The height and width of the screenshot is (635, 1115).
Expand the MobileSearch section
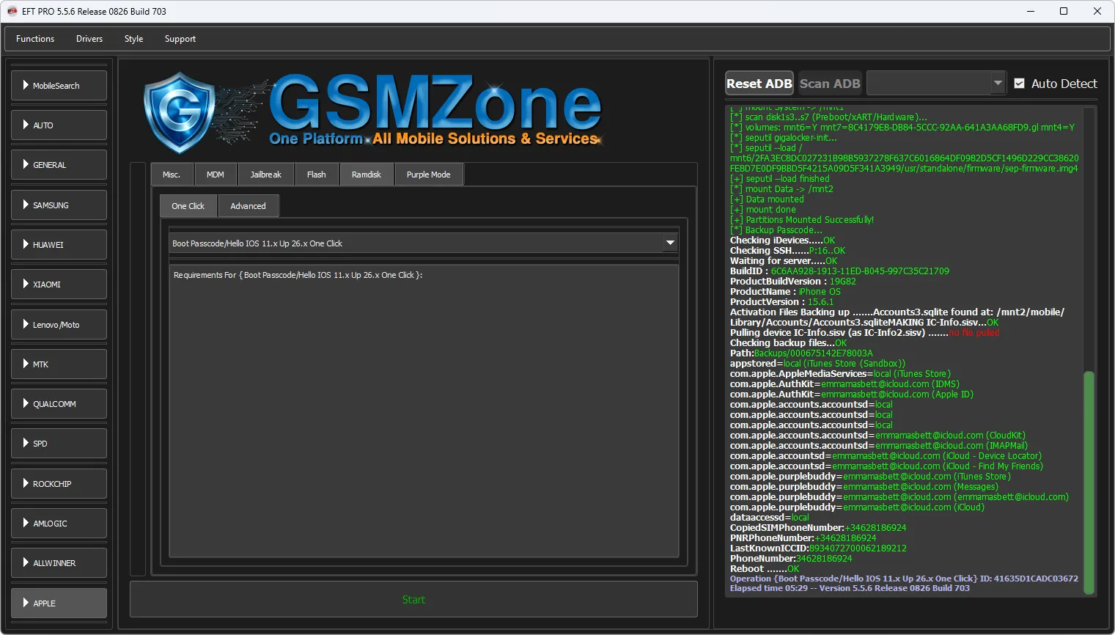coord(59,86)
